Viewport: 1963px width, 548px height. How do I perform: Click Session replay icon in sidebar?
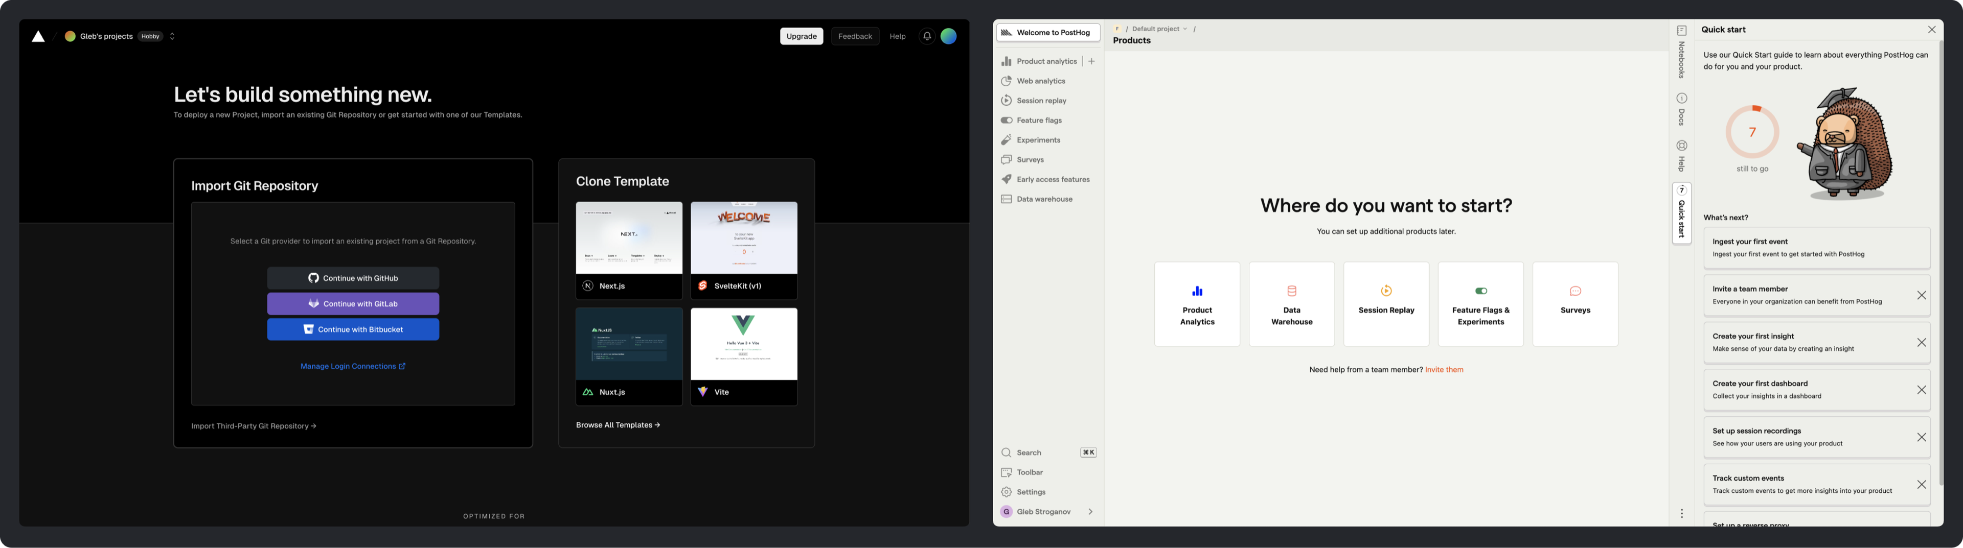(1006, 101)
